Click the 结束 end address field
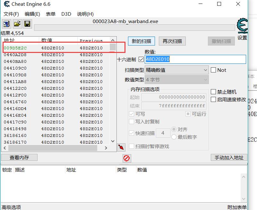257x210 pixels. coord(174,106)
